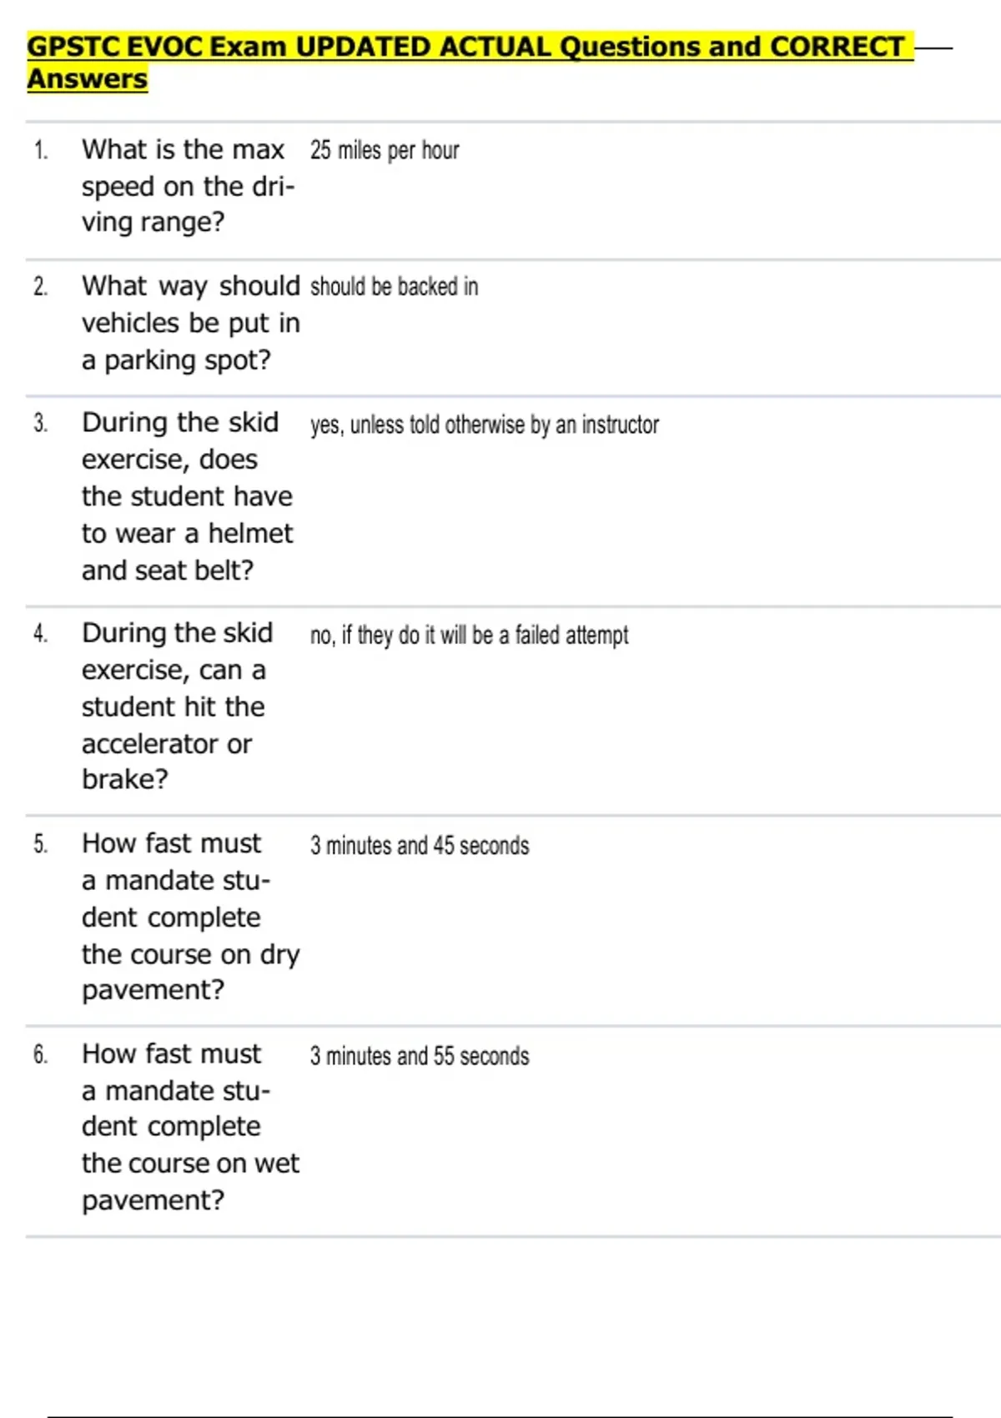The height and width of the screenshot is (1418, 1001).
Task: Click the question about vehicles in a parking spot
Action: point(190,323)
